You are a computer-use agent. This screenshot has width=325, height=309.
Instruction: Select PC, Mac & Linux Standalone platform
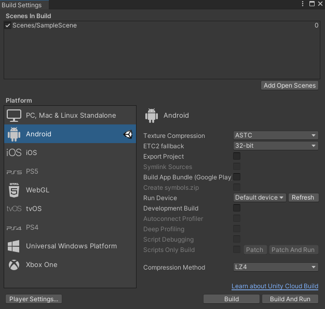coord(70,115)
